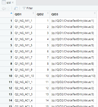Select the qid data viewer tab

click(x=8, y=3)
